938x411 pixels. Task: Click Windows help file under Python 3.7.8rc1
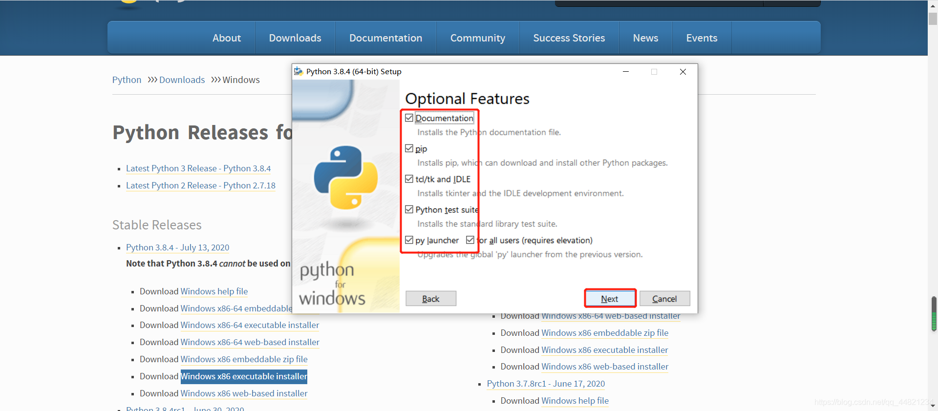pos(575,401)
